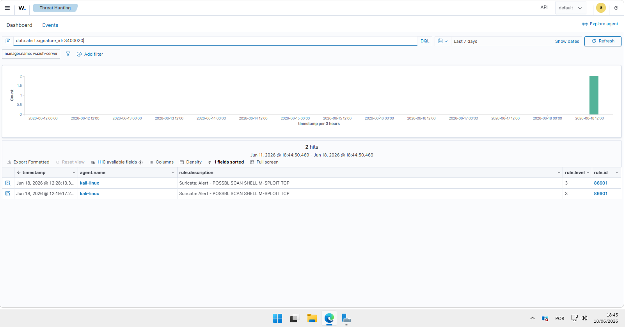Click the Add filter plus icon
Screen dimensions: 625x327
(x=79, y=54)
